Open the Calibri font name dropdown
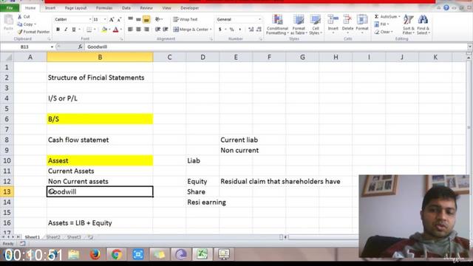Screen dimensions: 473x266 (90, 19)
